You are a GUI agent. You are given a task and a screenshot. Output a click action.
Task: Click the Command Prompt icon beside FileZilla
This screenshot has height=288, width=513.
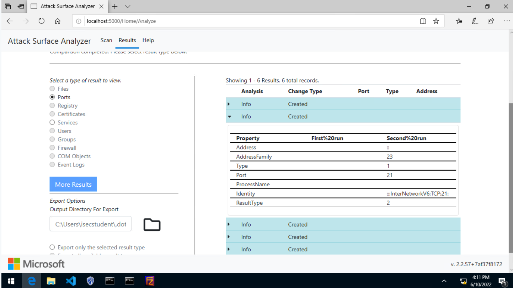129,281
